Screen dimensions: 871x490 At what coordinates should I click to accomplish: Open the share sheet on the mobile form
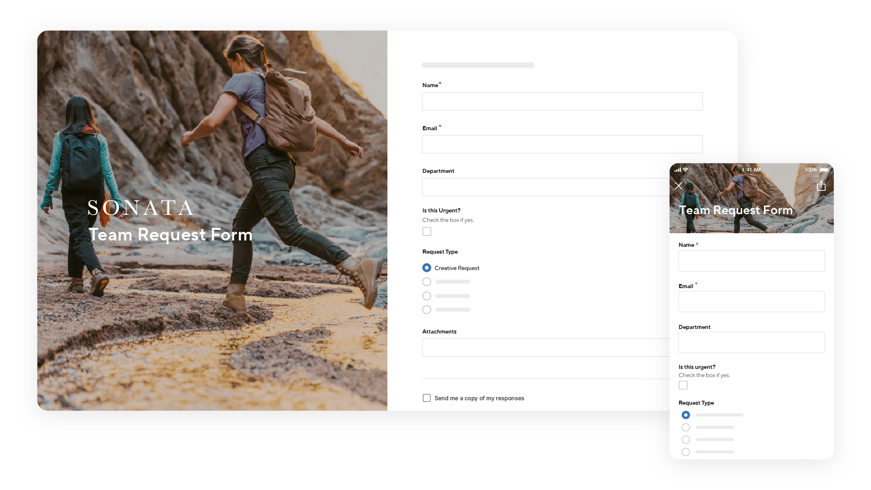point(821,186)
